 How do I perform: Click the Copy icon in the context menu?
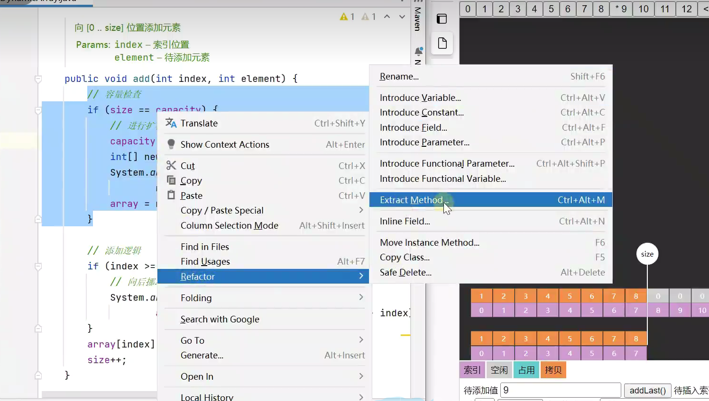pyautogui.click(x=171, y=180)
